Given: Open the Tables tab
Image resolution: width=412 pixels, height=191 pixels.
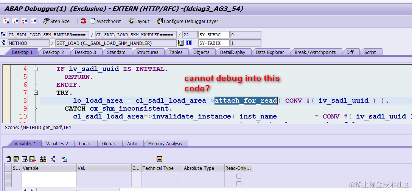Looking at the screenshot, I should click(176, 52).
